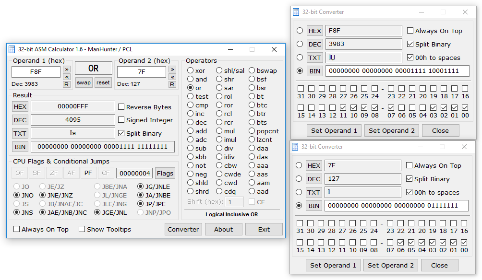Viewport: 482px width, 280px height.
Task: Enable the Reverse Bytes checkbox
Action: coord(121,107)
